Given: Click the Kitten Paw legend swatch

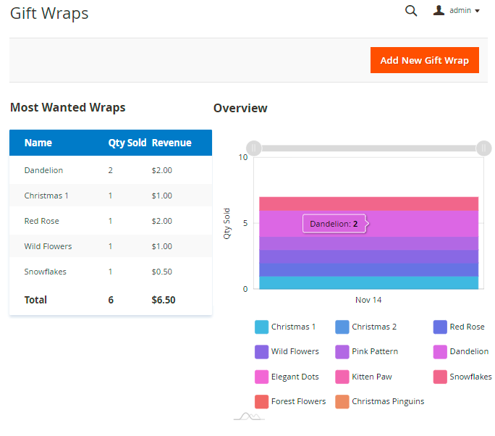Looking at the screenshot, I should point(342,377).
